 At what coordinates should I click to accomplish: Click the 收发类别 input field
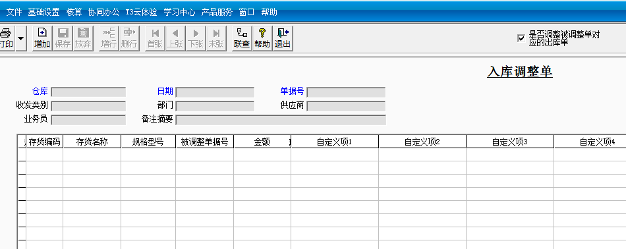88,106
